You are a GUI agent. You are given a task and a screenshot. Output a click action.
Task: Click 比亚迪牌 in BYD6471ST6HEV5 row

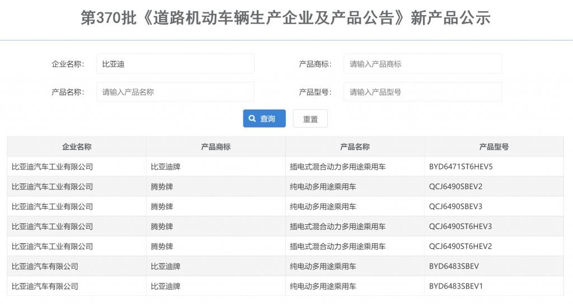(x=166, y=167)
